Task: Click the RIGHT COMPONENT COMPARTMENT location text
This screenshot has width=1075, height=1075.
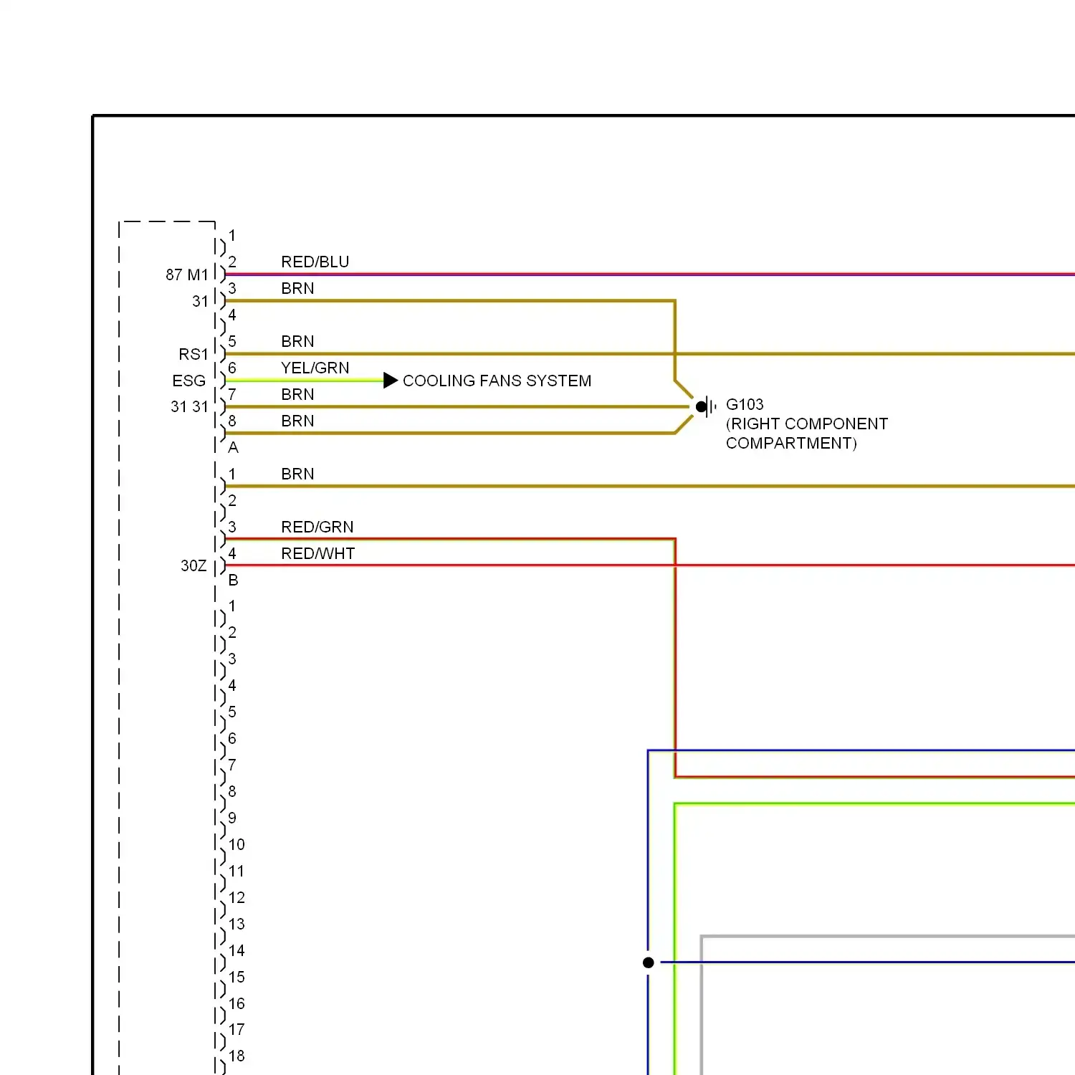Action: pos(807,434)
